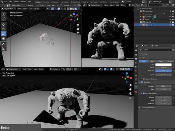Open Default orientation dropdown in top bar
Image resolution: width=175 pixels, height=131 pixels.
31,5
